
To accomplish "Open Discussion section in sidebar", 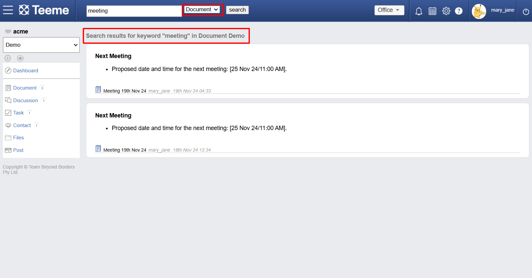I will coord(26,101).
